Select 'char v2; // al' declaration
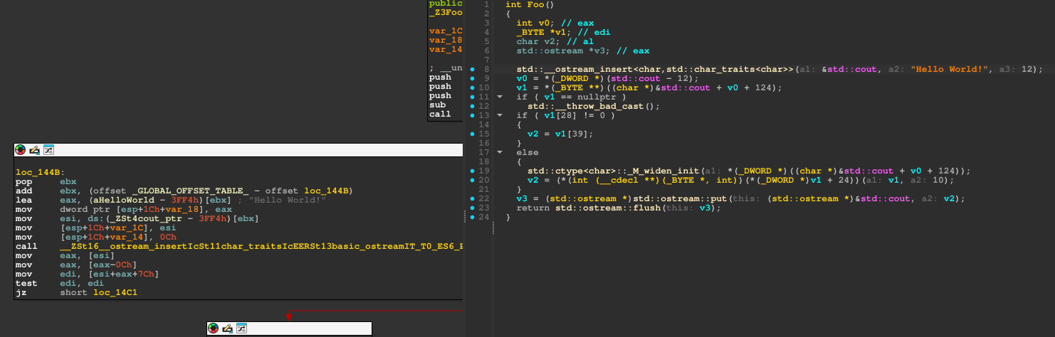Image resolution: width=1055 pixels, height=337 pixels. coord(555,41)
